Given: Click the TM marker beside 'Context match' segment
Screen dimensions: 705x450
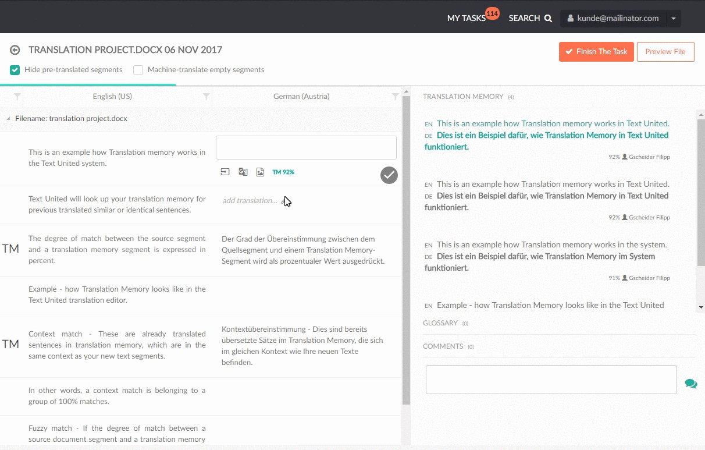Looking at the screenshot, I should tap(10, 345).
